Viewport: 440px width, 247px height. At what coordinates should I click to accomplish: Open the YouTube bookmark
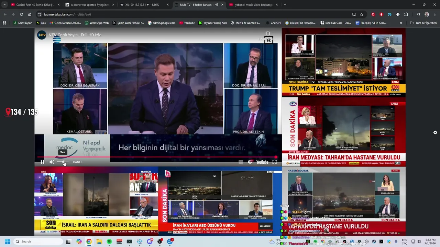[x=187, y=23]
